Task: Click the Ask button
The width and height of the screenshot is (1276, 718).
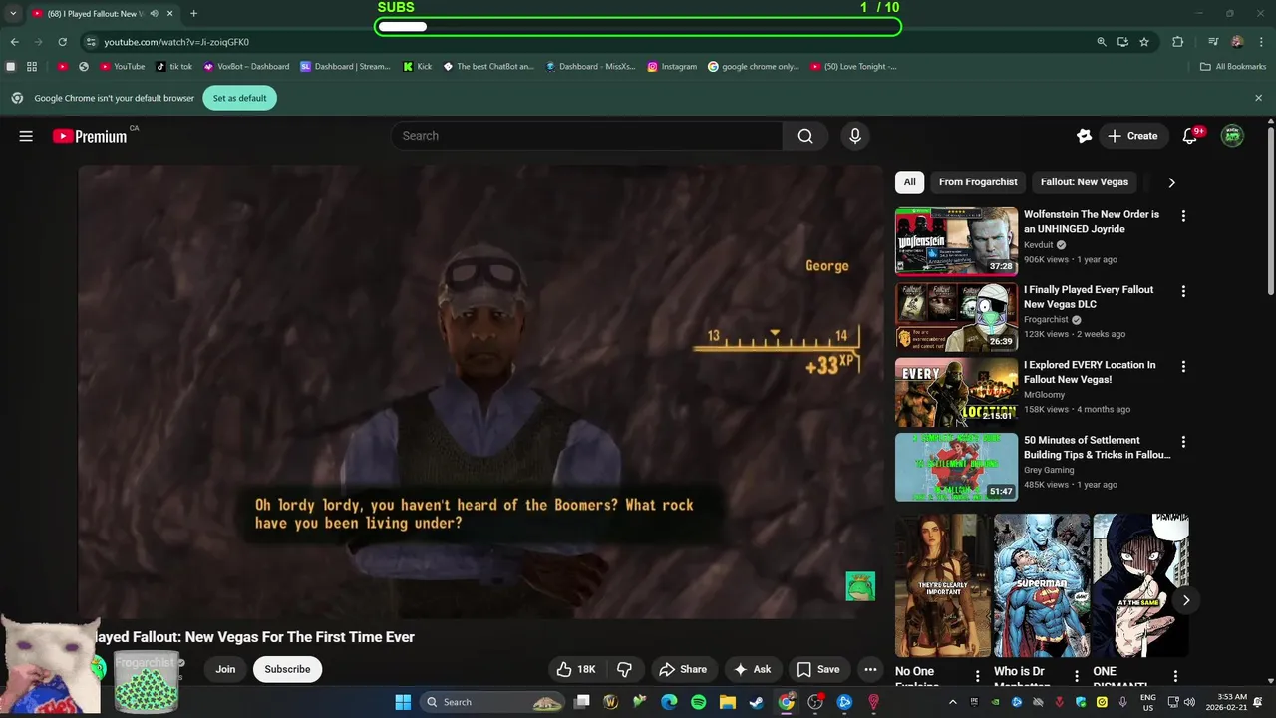Action: [x=753, y=669]
